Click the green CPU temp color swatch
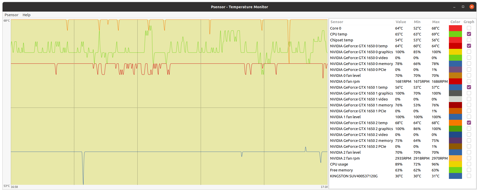This screenshot has width=479, height=192. point(455,34)
